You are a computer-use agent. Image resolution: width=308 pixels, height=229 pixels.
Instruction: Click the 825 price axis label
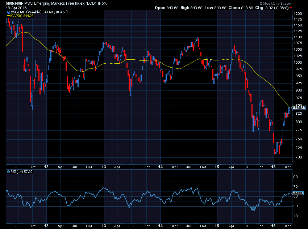pos(299,114)
